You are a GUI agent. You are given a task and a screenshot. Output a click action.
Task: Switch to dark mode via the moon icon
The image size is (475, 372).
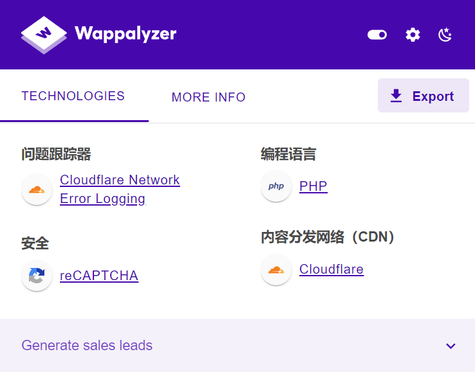(445, 35)
